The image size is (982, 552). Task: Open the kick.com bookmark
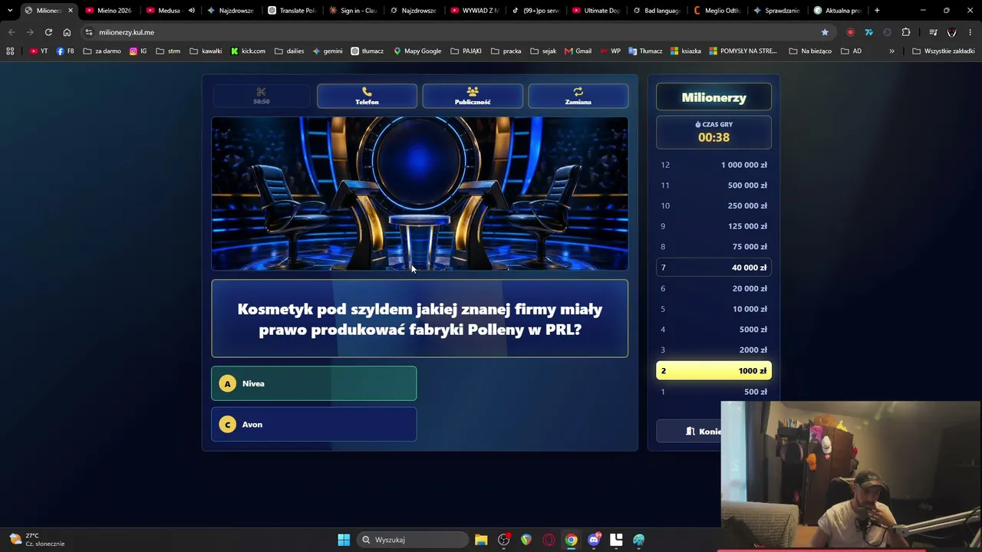pos(248,51)
